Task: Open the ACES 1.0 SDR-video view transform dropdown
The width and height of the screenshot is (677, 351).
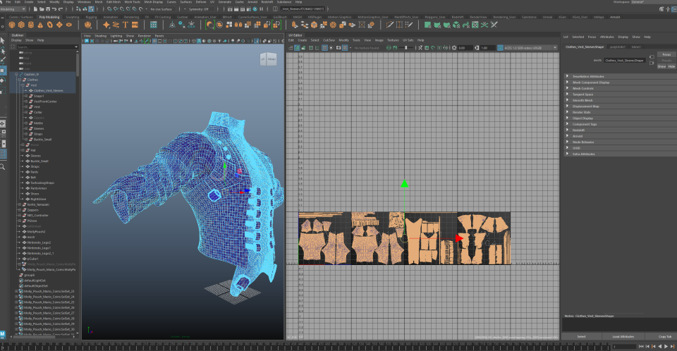Action: point(530,48)
